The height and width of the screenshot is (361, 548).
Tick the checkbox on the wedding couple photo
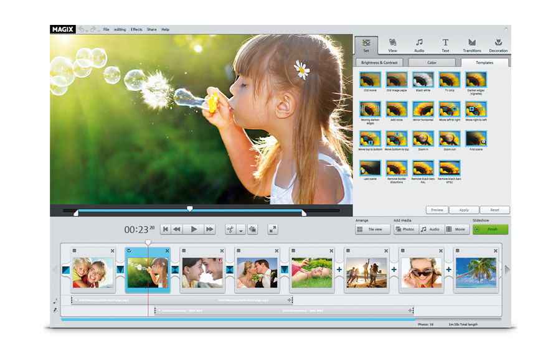click(239, 251)
